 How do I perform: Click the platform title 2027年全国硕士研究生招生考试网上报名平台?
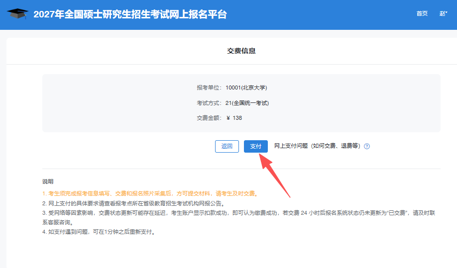(x=130, y=14)
